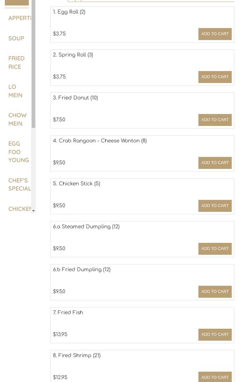244x382 pixels.
Task: Add Chicken Stick to cart
Action: point(215,206)
